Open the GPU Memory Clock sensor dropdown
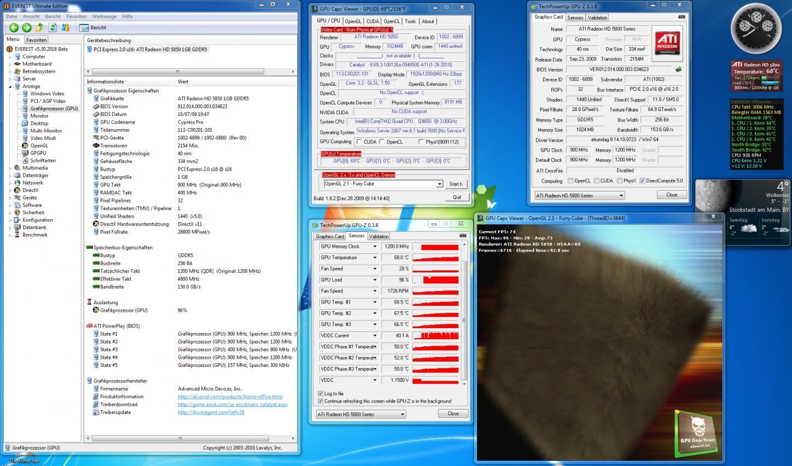The width and height of the screenshot is (792, 466). coord(375,247)
